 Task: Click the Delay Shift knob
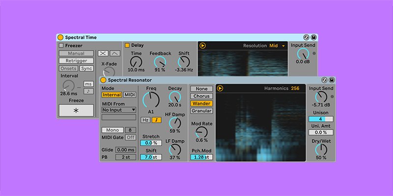click(184, 62)
